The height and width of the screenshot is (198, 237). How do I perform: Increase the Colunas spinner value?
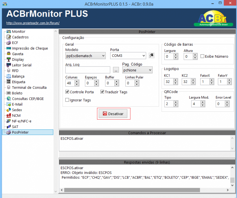[x=77, y=81]
